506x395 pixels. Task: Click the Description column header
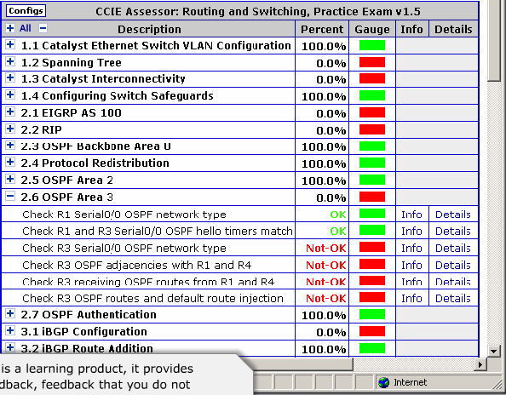[x=149, y=29]
